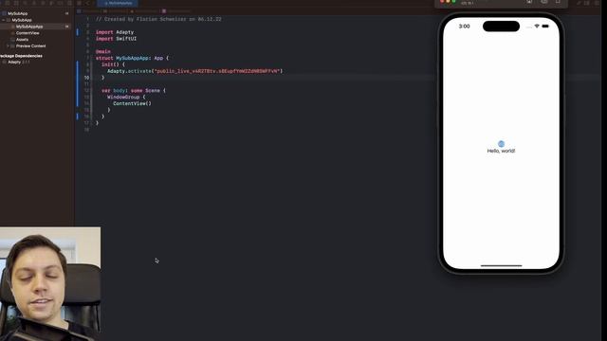Click the M status badge beside MySubAppApp file

(x=67, y=27)
